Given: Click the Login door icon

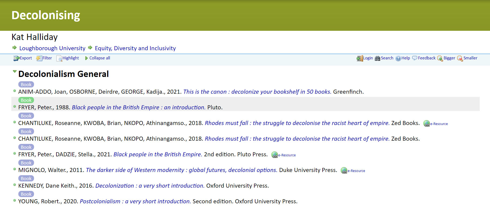Looking at the screenshot, I should tap(360, 58).
